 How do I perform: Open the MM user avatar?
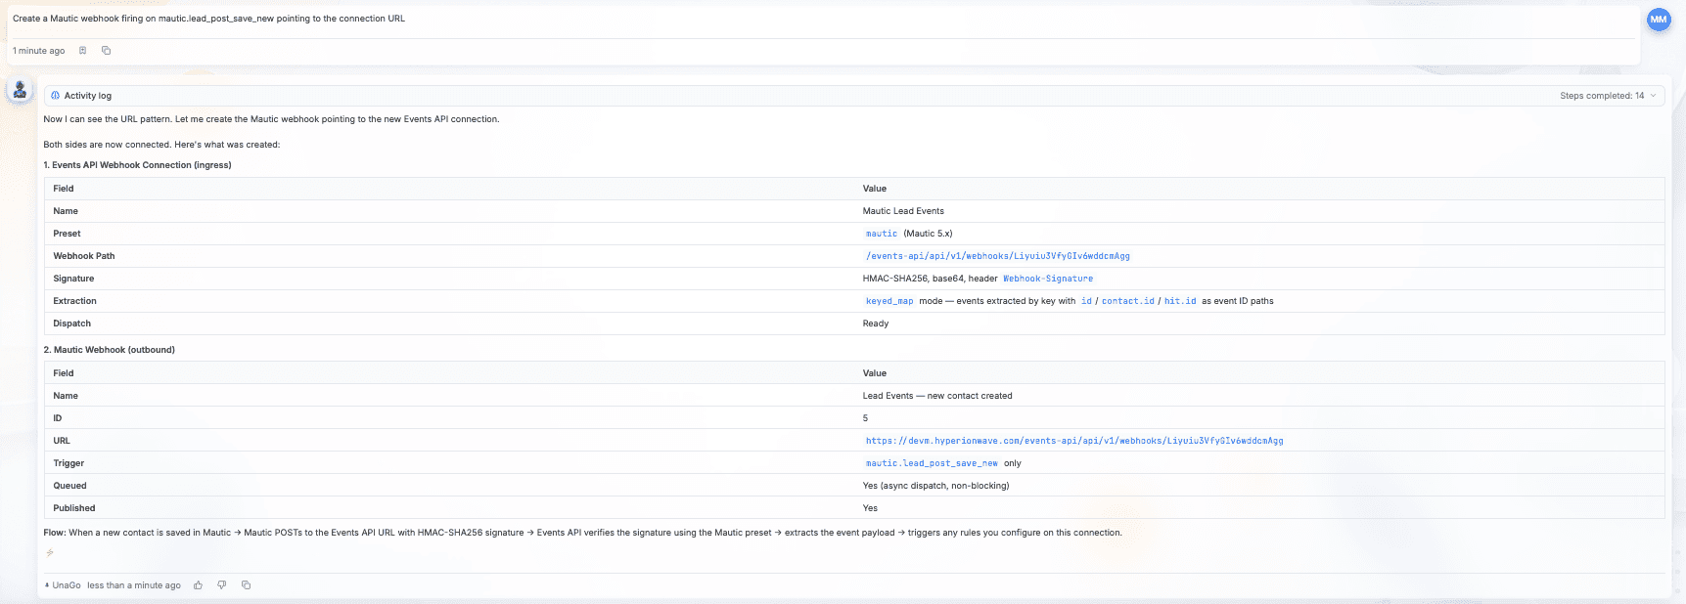point(1659,20)
